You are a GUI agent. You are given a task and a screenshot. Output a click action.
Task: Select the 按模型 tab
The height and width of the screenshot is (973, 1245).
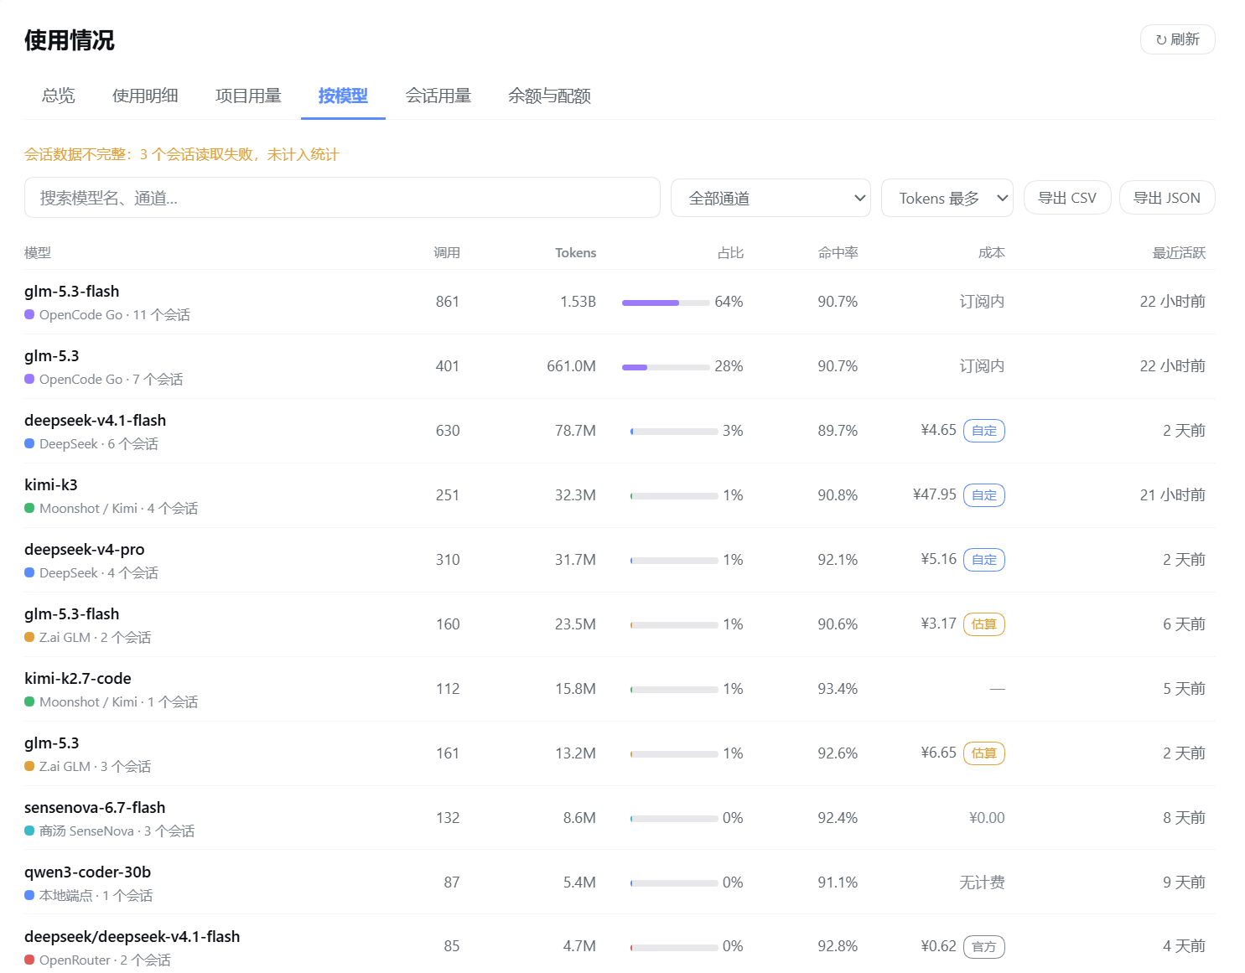[343, 96]
